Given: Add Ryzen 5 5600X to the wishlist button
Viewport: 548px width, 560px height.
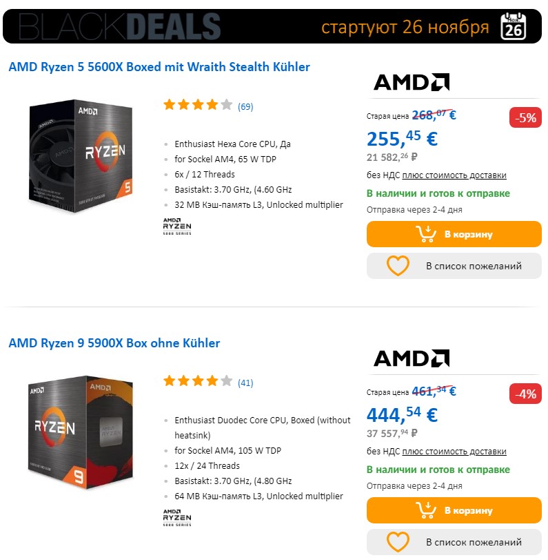Looking at the screenshot, I should point(473,266).
